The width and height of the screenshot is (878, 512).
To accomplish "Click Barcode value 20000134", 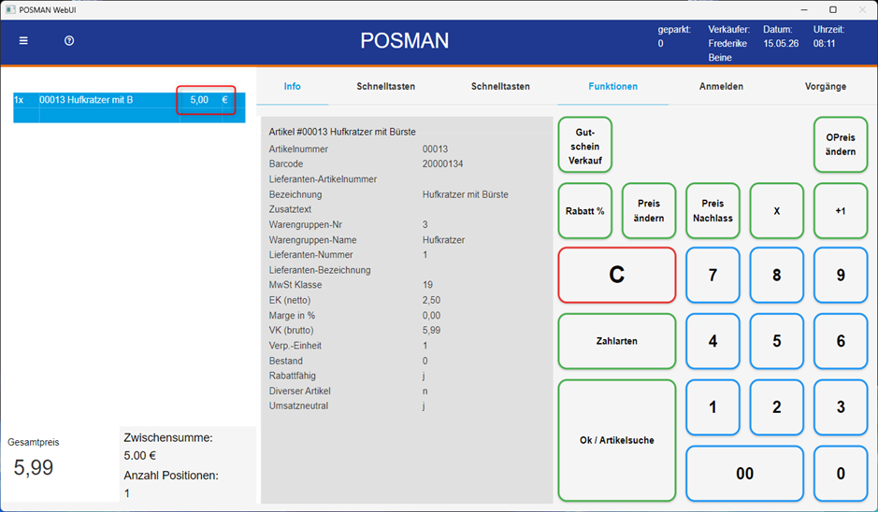I will 443,164.
